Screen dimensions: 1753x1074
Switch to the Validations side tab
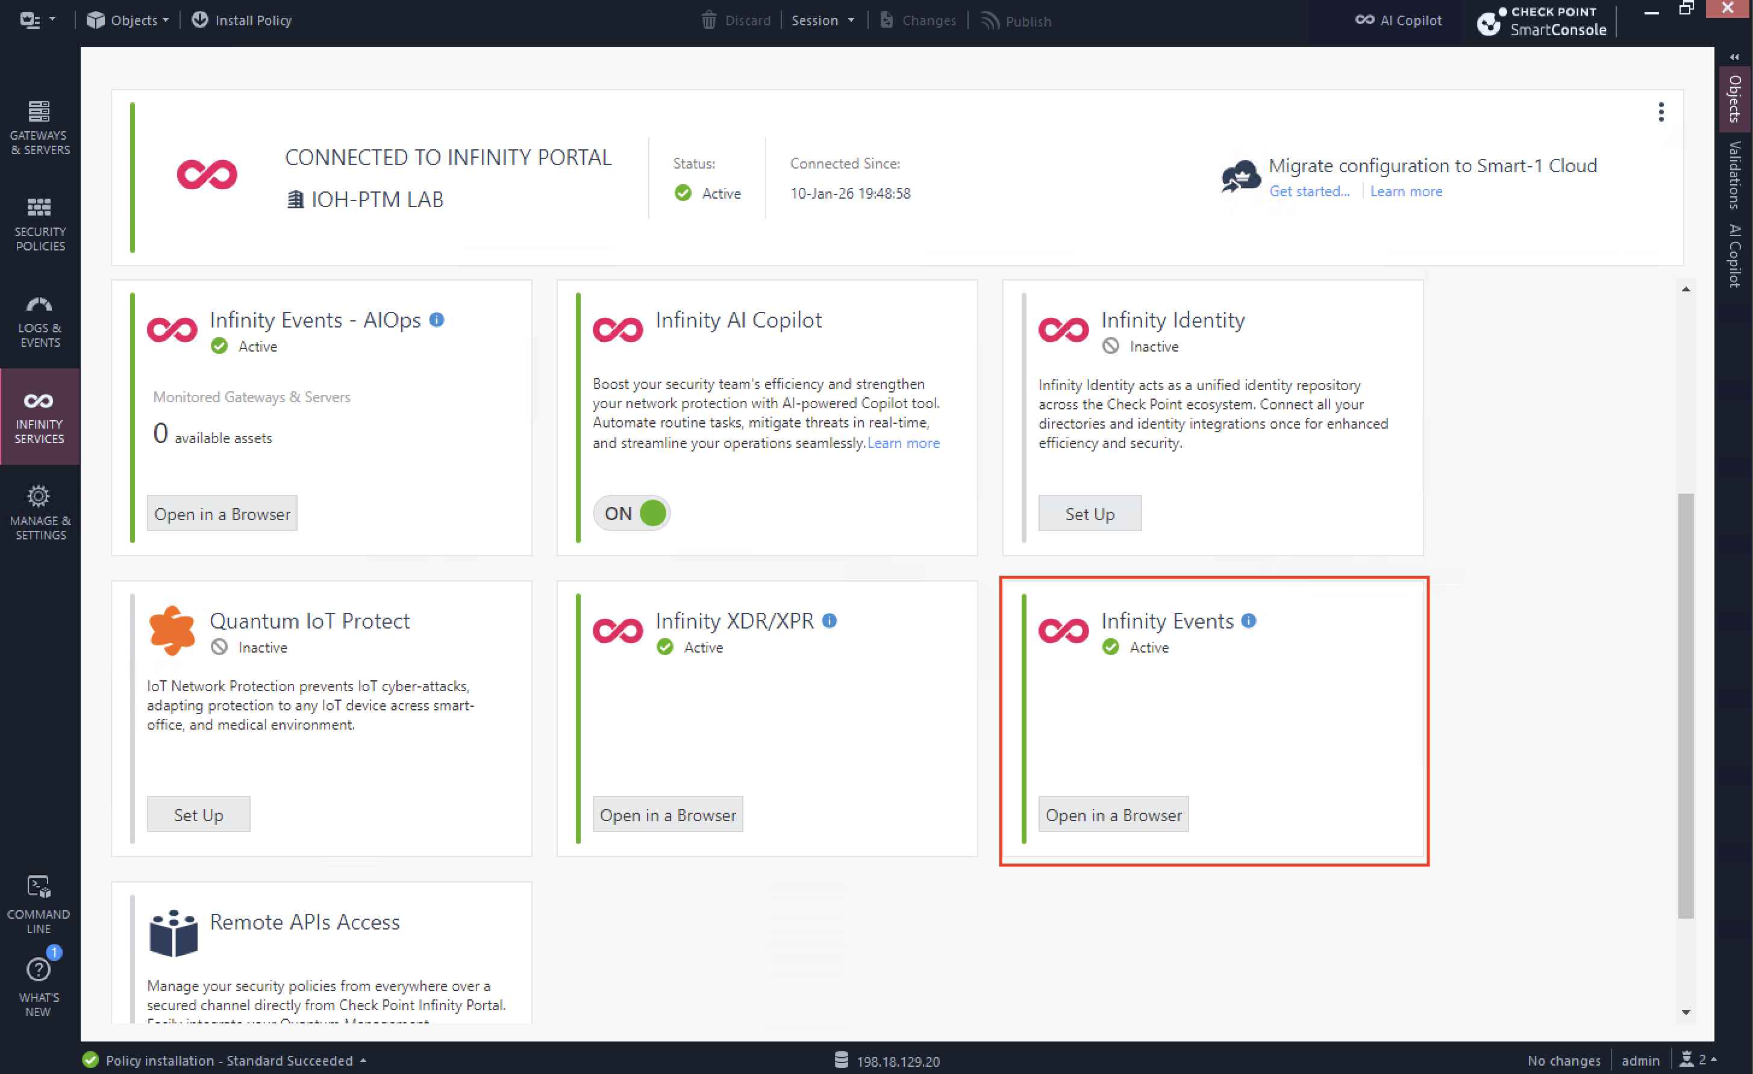pos(1735,175)
